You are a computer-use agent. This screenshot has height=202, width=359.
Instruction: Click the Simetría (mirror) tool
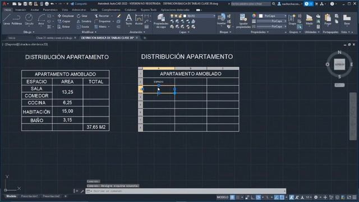(x=84, y=21)
